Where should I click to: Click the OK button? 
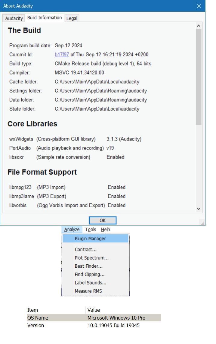pos(102,220)
